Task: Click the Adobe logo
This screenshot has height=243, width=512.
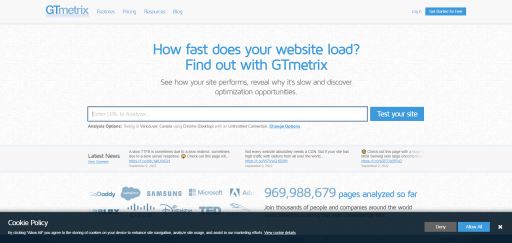Action: (242, 192)
